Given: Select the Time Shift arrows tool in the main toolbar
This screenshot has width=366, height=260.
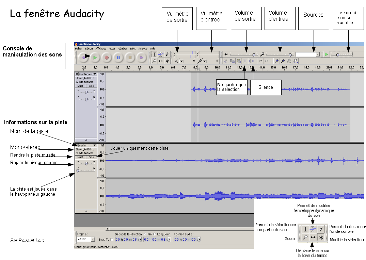Looking at the screenshot, I should (161, 61).
